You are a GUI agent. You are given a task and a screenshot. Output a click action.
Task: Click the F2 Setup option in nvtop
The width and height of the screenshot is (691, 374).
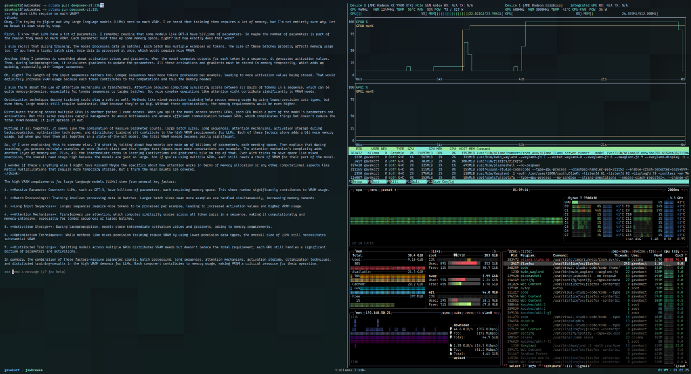pos(358,182)
